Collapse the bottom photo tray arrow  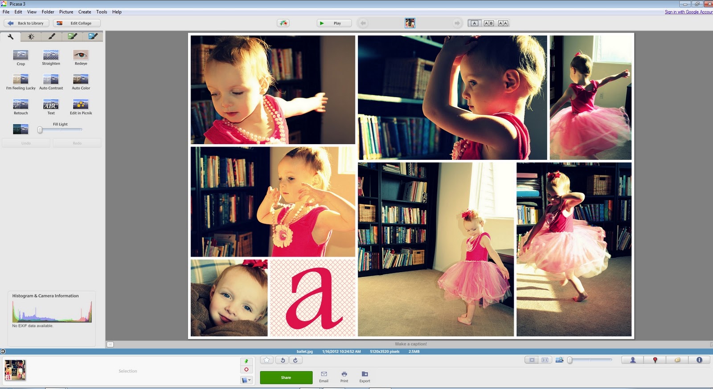pyautogui.click(x=3, y=351)
